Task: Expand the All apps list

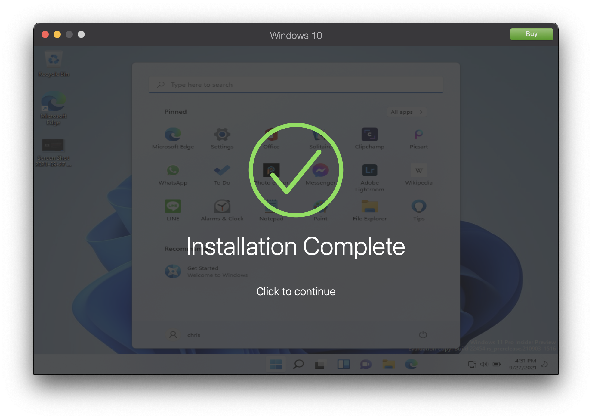Action: click(407, 112)
